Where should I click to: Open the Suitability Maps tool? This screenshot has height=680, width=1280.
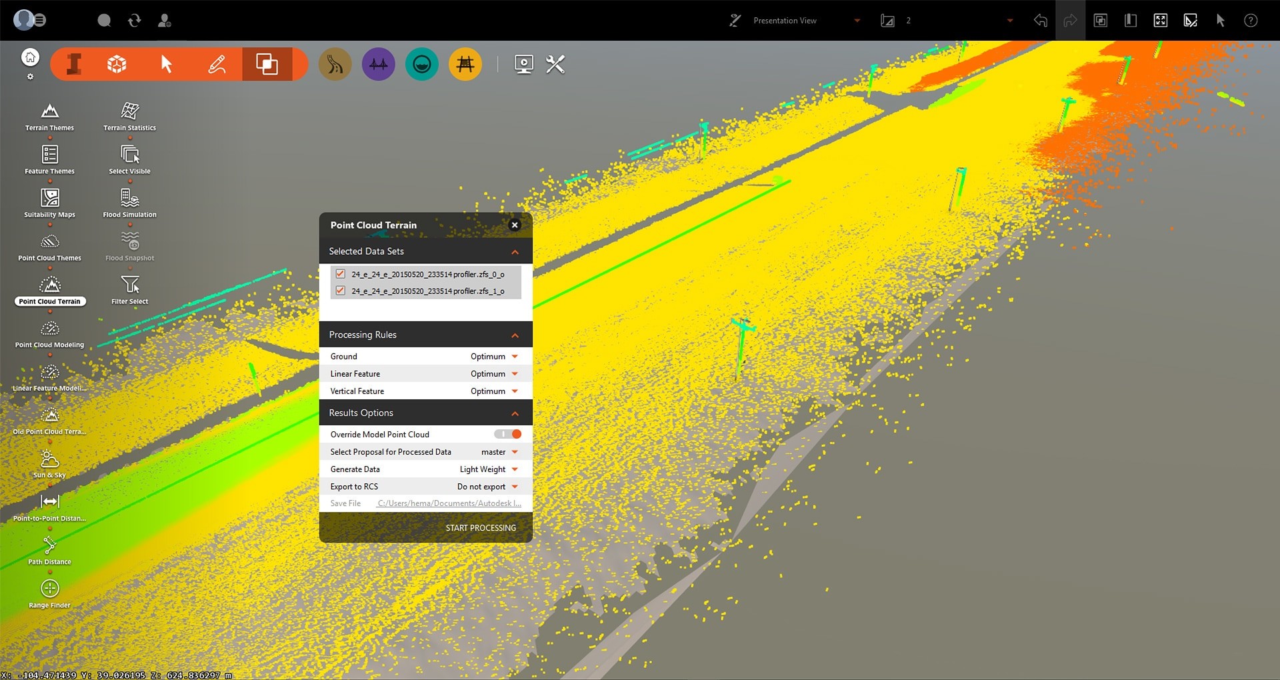click(49, 203)
